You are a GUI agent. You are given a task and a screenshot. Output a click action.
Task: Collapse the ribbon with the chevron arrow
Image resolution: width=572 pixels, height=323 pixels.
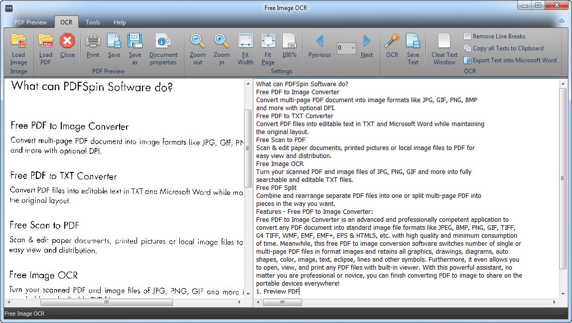562,21
